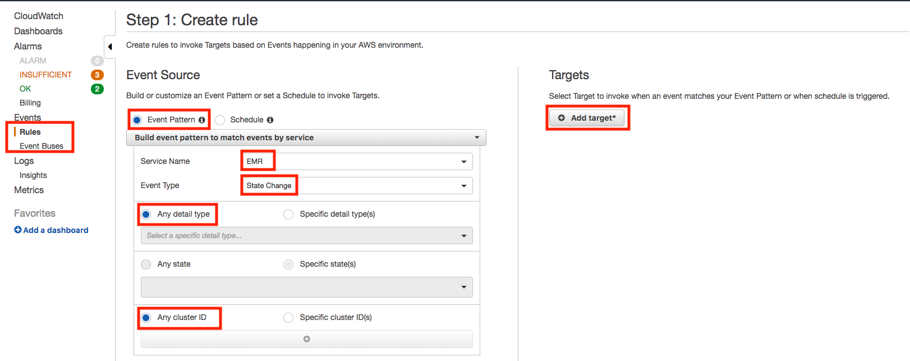This screenshot has width=910, height=361.
Task: Click the grey ALARM count badge
Action: click(x=97, y=61)
